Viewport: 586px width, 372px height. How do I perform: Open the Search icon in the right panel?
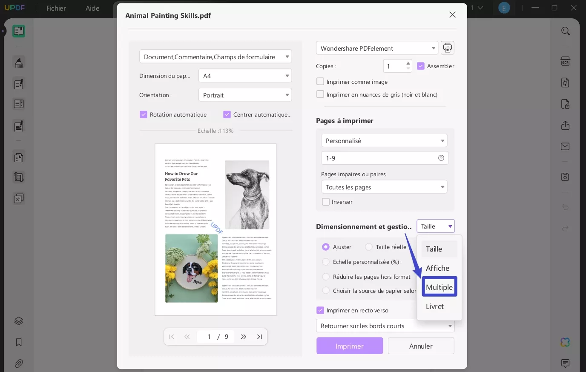coord(565,31)
